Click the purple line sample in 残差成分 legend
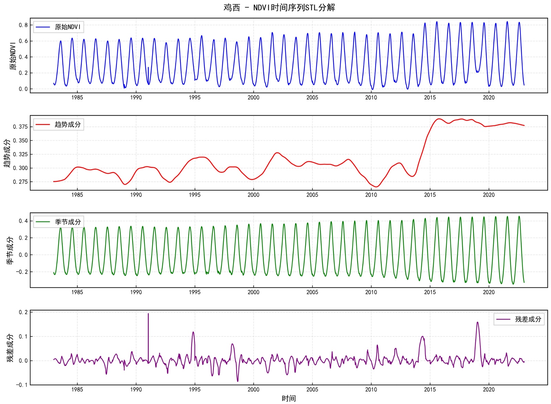The width and height of the screenshot is (551, 404). click(503, 319)
